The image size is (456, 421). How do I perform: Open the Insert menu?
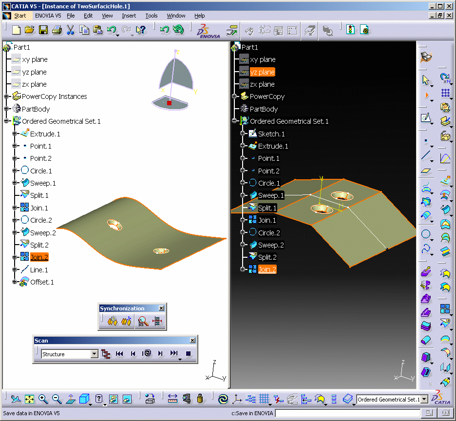pyautogui.click(x=129, y=16)
